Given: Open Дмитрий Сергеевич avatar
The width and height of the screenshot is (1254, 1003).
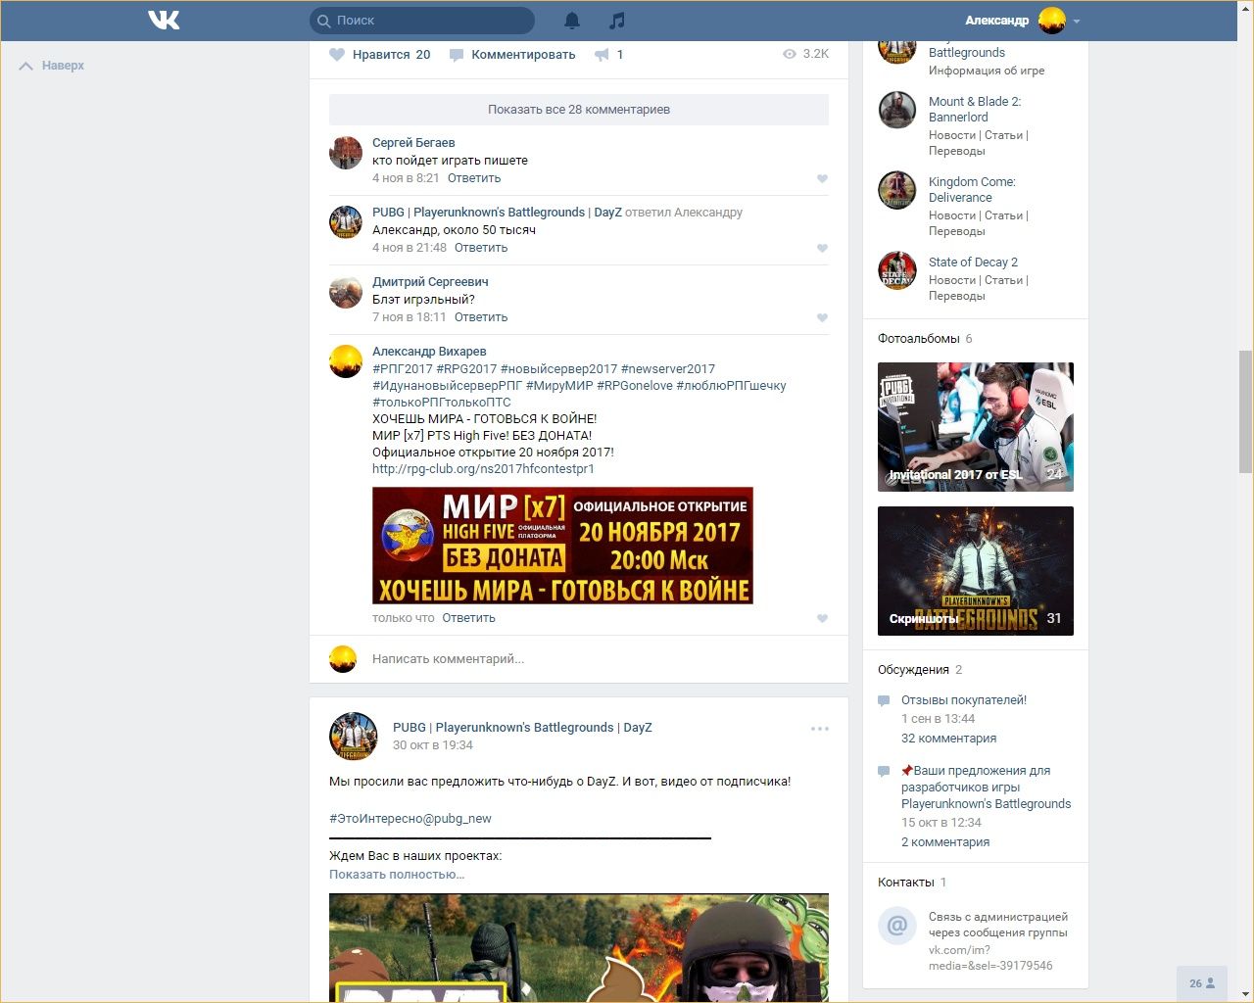Looking at the screenshot, I should (346, 292).
